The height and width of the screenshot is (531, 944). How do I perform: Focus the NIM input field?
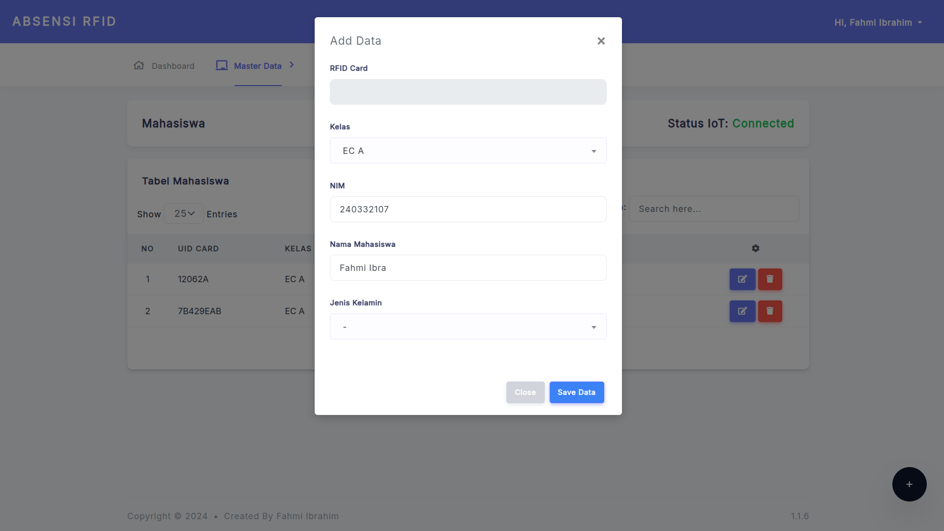(468, 209)
